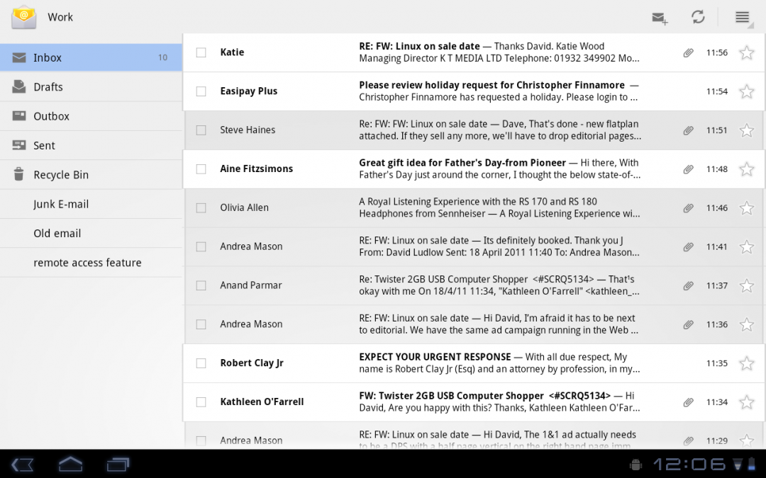Click the 11:54 timestamp on Easipay Plus email
The height and width of the screenshot is (478, 766).
click(x=716, y=91)
